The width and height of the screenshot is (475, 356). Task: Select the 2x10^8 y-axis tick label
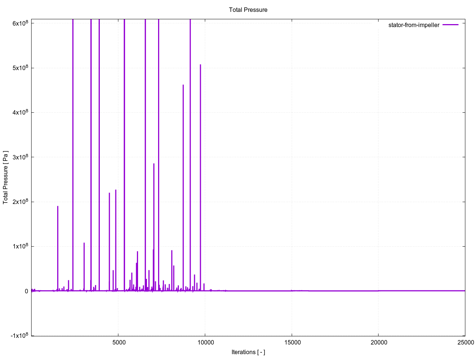(20, 202)
